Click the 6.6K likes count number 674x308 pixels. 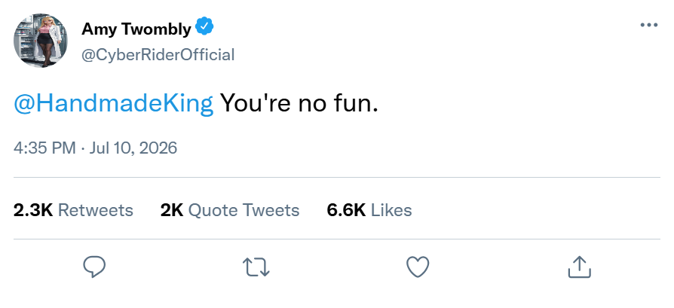(346, 211)
